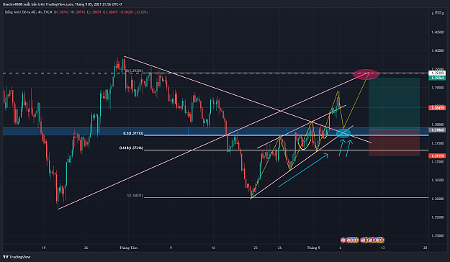
Task: Click the 16 date label on time axis
Action: (x=213, y=248)
